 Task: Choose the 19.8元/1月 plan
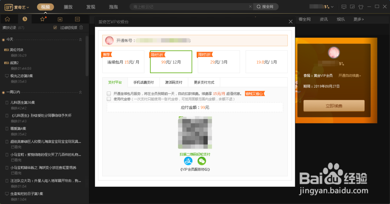tap(267, 62)
